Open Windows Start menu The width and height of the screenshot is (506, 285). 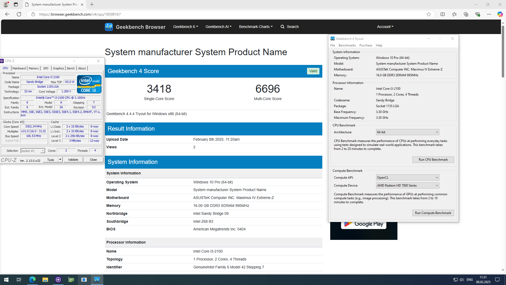6,280
